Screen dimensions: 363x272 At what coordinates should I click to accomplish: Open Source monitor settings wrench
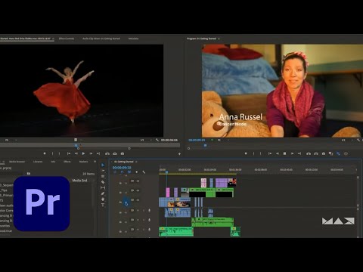(x=157, y=140)
